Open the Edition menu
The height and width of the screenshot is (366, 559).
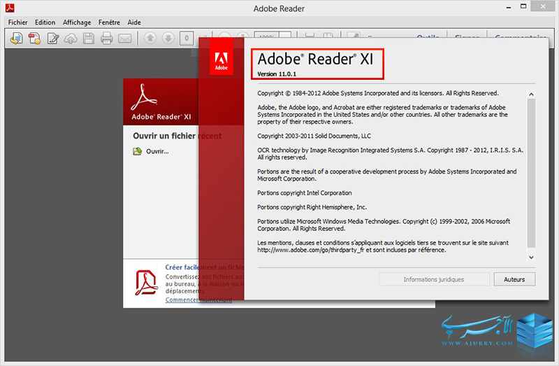click(x=45, y=22)
